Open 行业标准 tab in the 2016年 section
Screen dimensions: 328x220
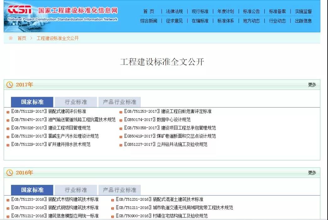[76, 190]
